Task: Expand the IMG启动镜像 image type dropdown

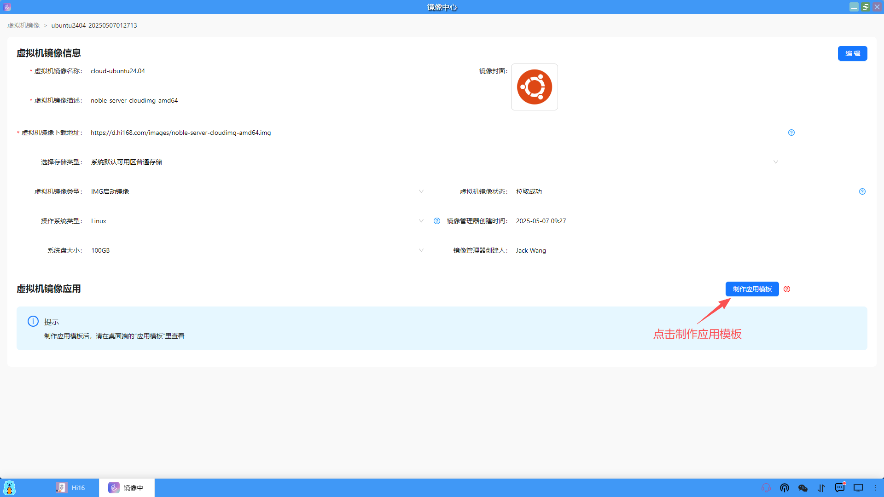Action: point(421,191)
